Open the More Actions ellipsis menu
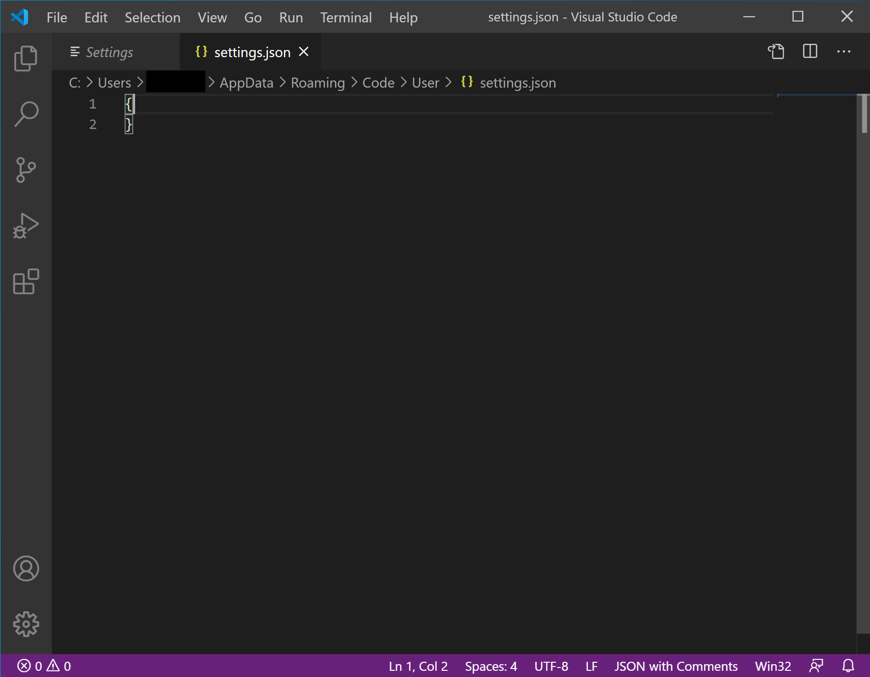The height and width of the screenshot is (677, 870). point(844,51)
